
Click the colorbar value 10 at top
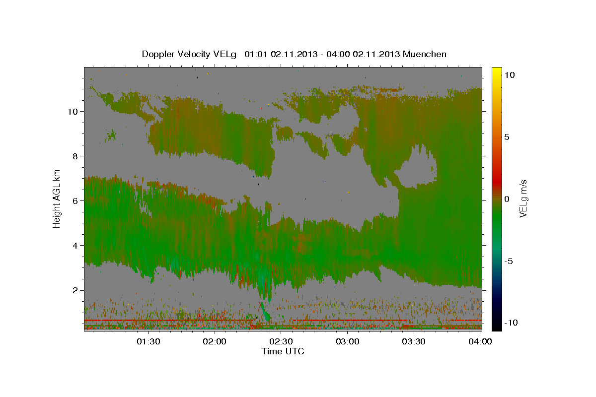tap(510, 75)
